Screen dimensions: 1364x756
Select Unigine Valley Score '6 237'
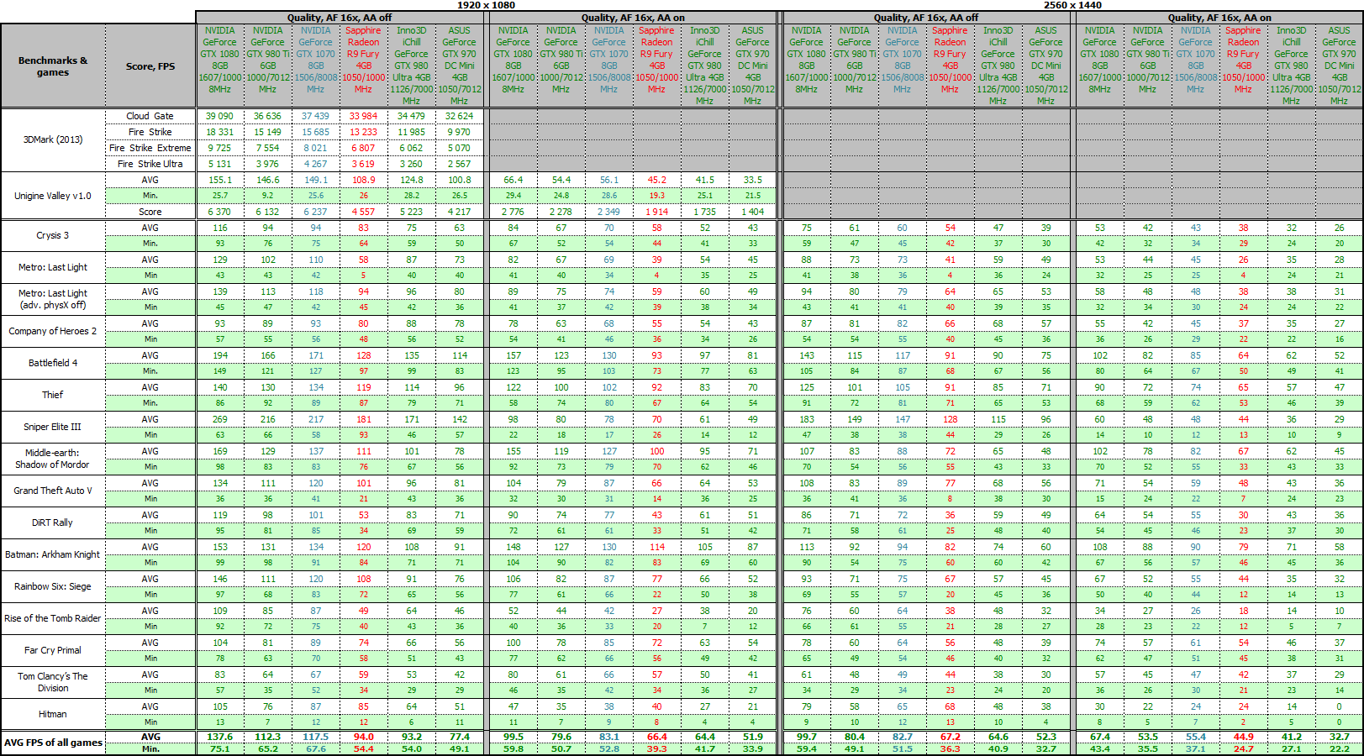tap(316, 212)
